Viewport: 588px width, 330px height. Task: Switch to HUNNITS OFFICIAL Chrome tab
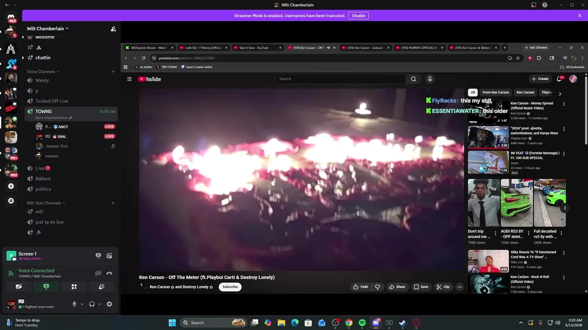(419, 48)
